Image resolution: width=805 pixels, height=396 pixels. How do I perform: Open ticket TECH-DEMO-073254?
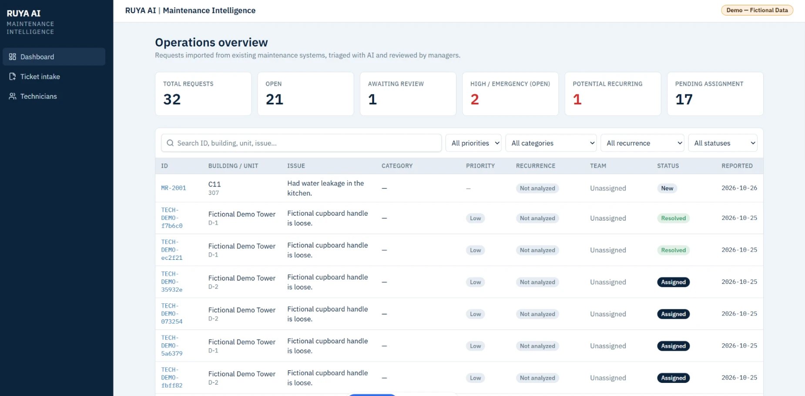tap(172, 314)
